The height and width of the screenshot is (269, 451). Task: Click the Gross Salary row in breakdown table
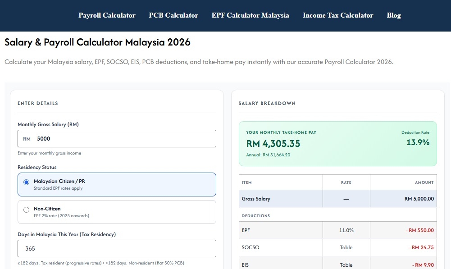(x=337, y=199)
